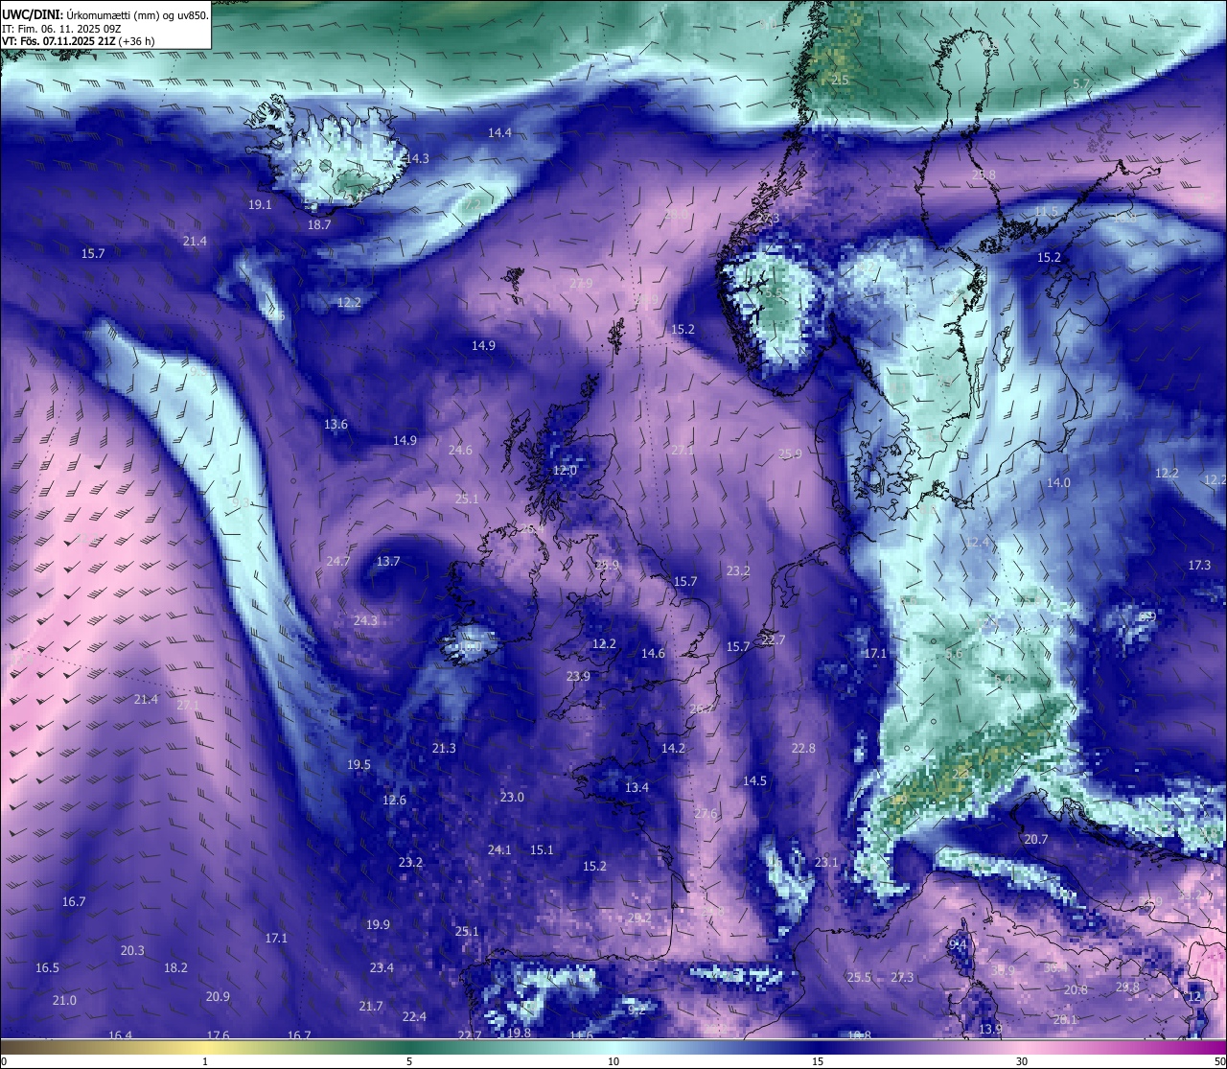This screenshot has height=1069, width=1227.
Task: Click the 14.5 value over eastern France
Action: pos(754,780)
